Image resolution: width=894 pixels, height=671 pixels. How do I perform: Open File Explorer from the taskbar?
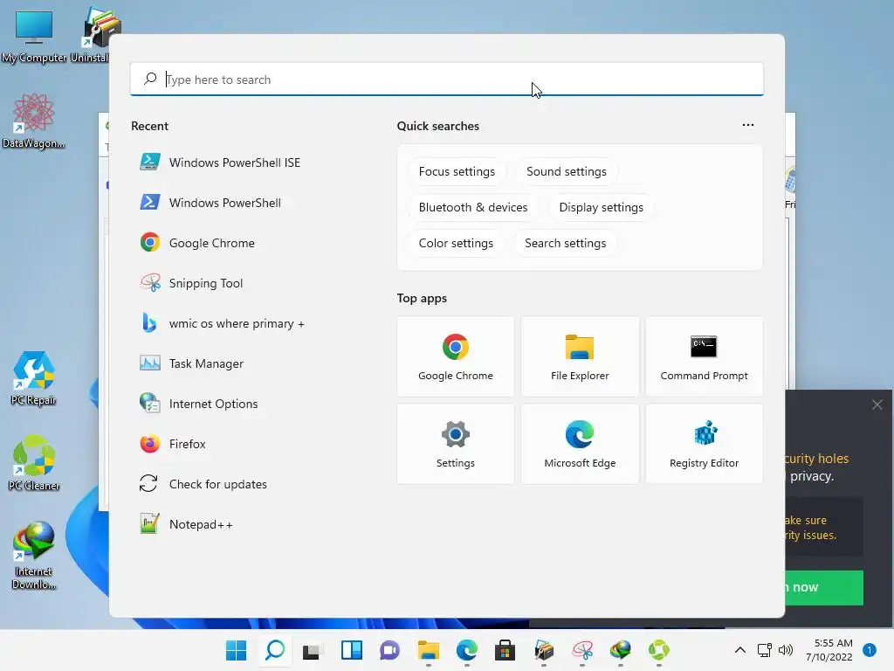coord(428,650)
